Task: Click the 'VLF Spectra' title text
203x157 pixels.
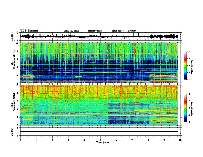Action: coord(29,31)
